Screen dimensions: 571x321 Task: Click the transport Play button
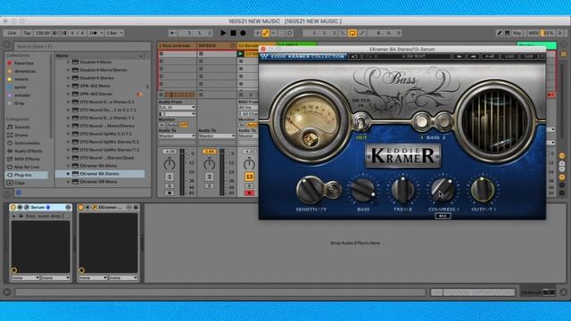coord(223,33)
